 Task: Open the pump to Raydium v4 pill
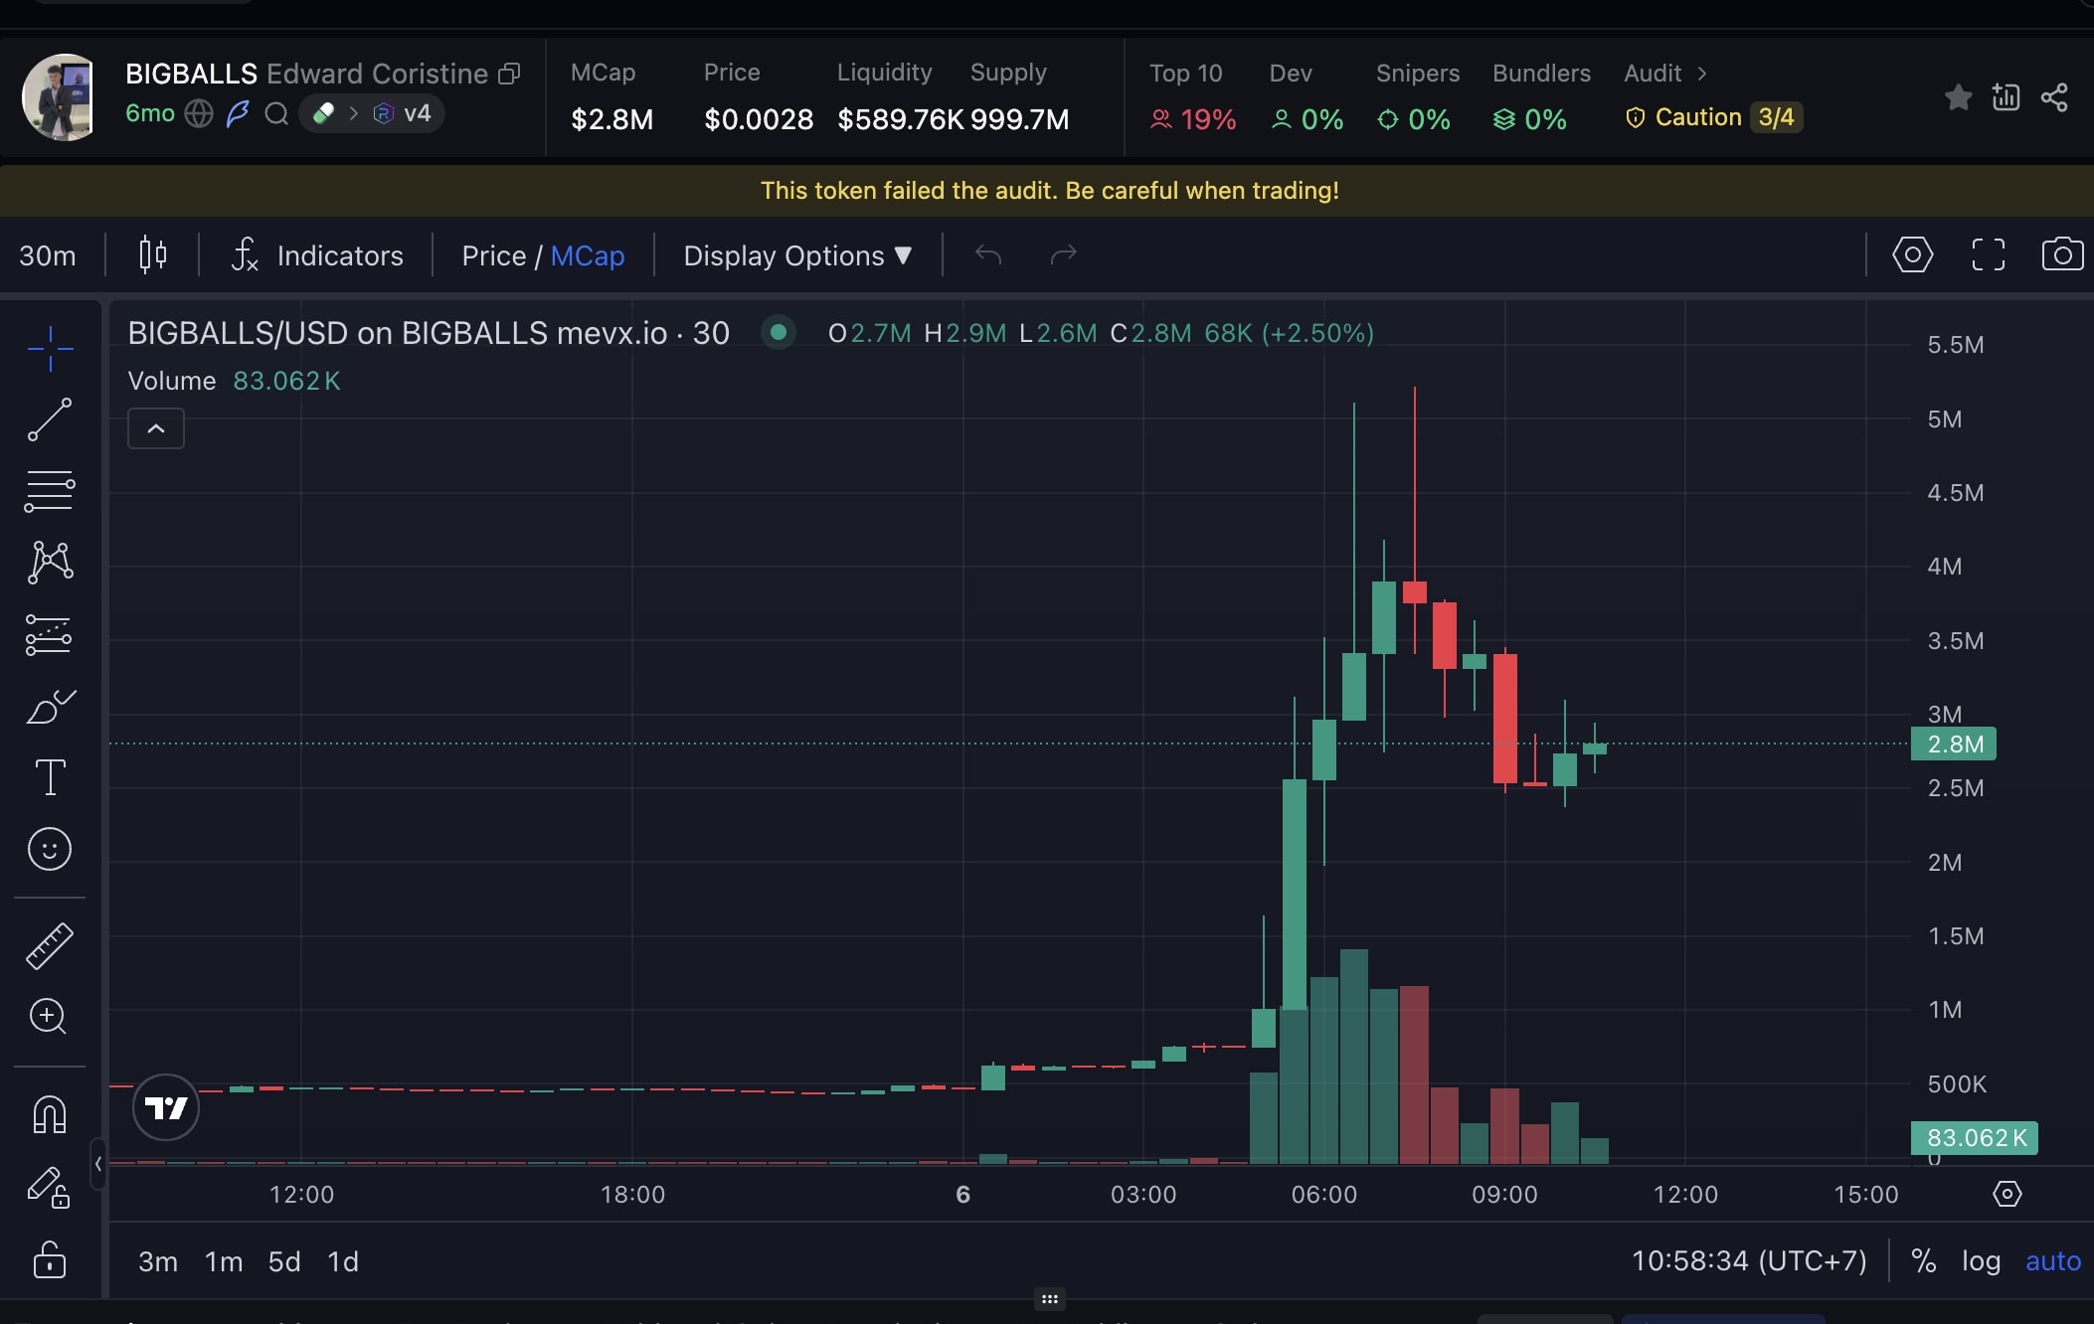371,113
